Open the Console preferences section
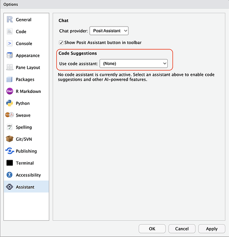This screenshot has width=229, height=237. pos(27,44)
